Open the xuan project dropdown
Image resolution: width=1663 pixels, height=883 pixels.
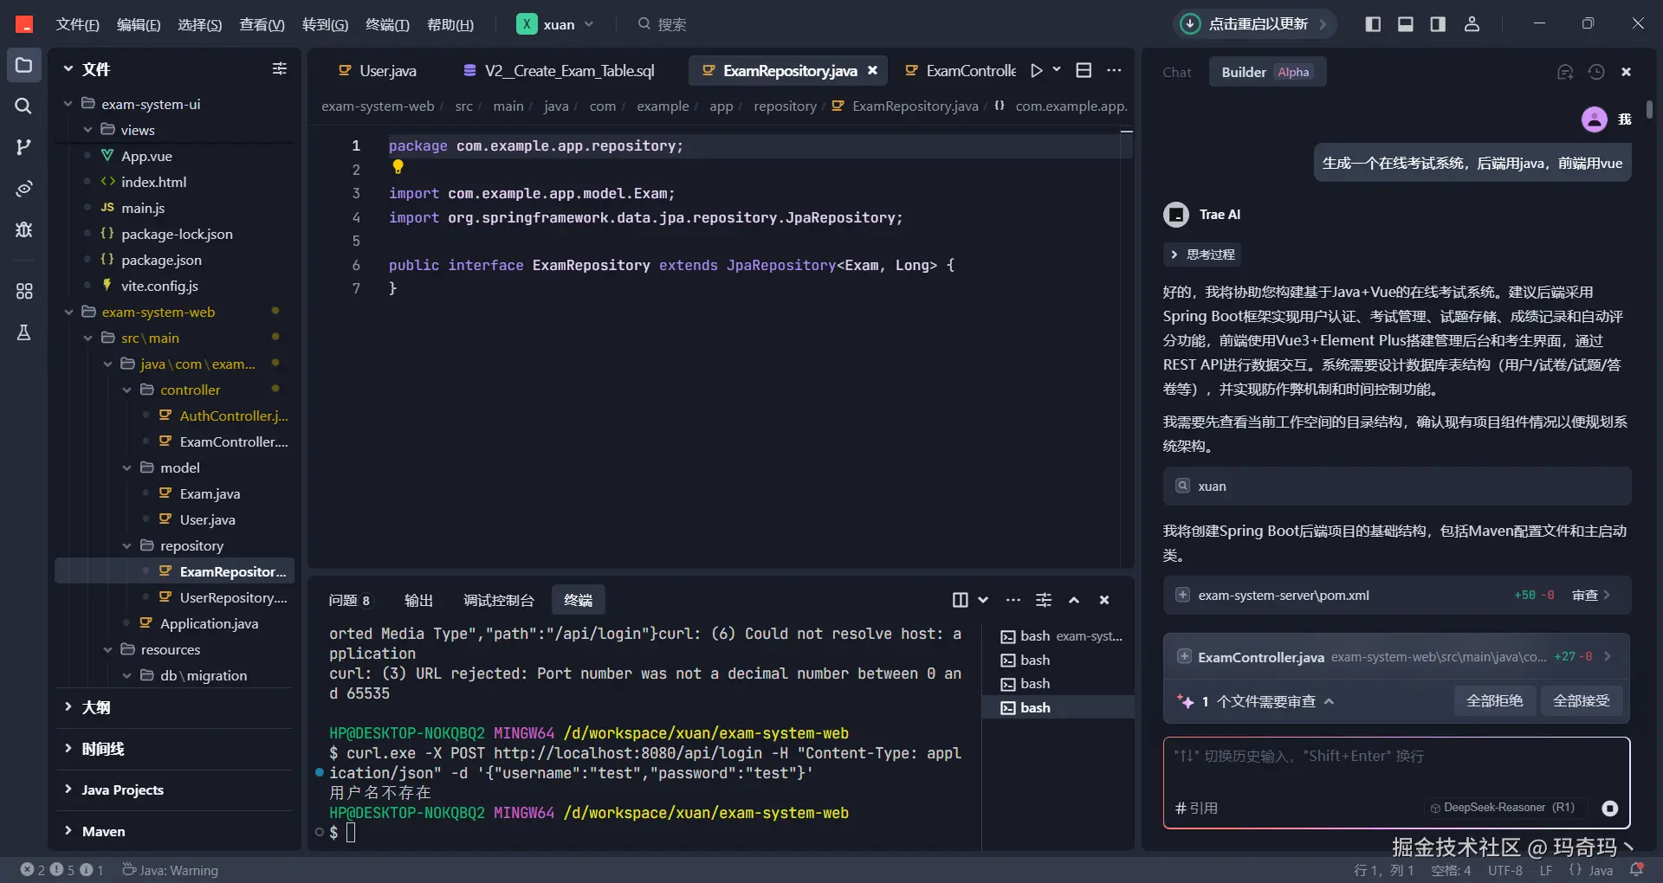coord(557,24)
